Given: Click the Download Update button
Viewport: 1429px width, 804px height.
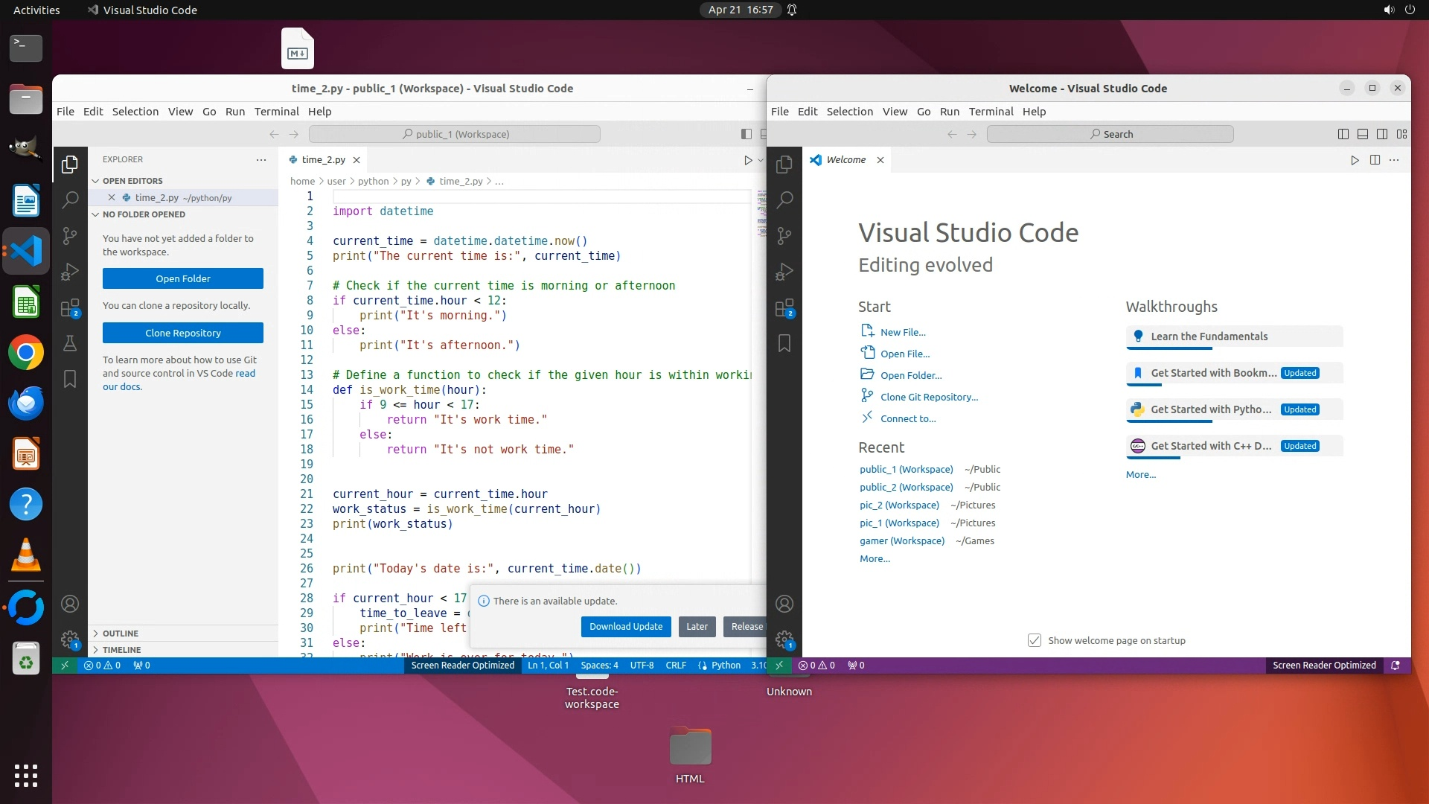Looking at the screenshot, I should pyautogui.click(x=626, y=627).
